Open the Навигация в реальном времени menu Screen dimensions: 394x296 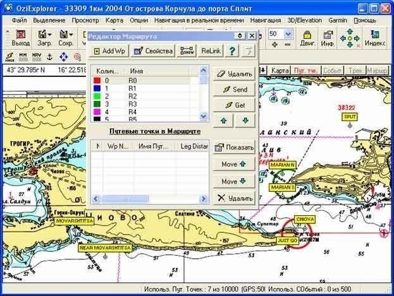199,20
